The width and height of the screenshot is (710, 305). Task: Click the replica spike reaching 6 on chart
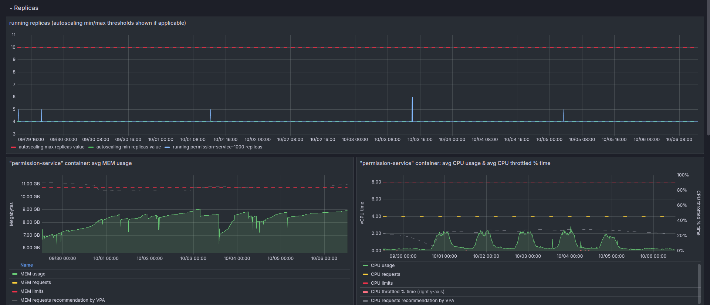pyautogui.click(x=412, y=97)
